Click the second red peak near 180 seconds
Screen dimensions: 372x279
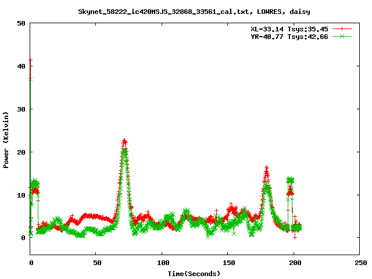point(267,168)
